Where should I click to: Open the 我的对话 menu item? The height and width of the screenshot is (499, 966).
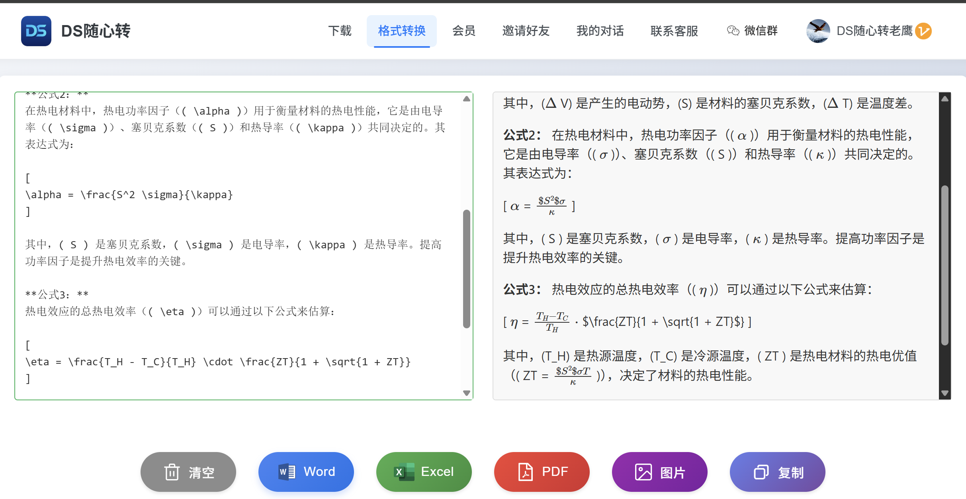(600, 31)
